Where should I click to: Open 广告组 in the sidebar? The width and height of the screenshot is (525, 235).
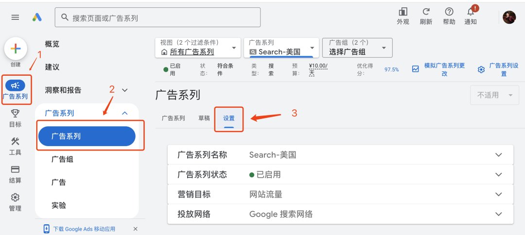click(62, 159)
